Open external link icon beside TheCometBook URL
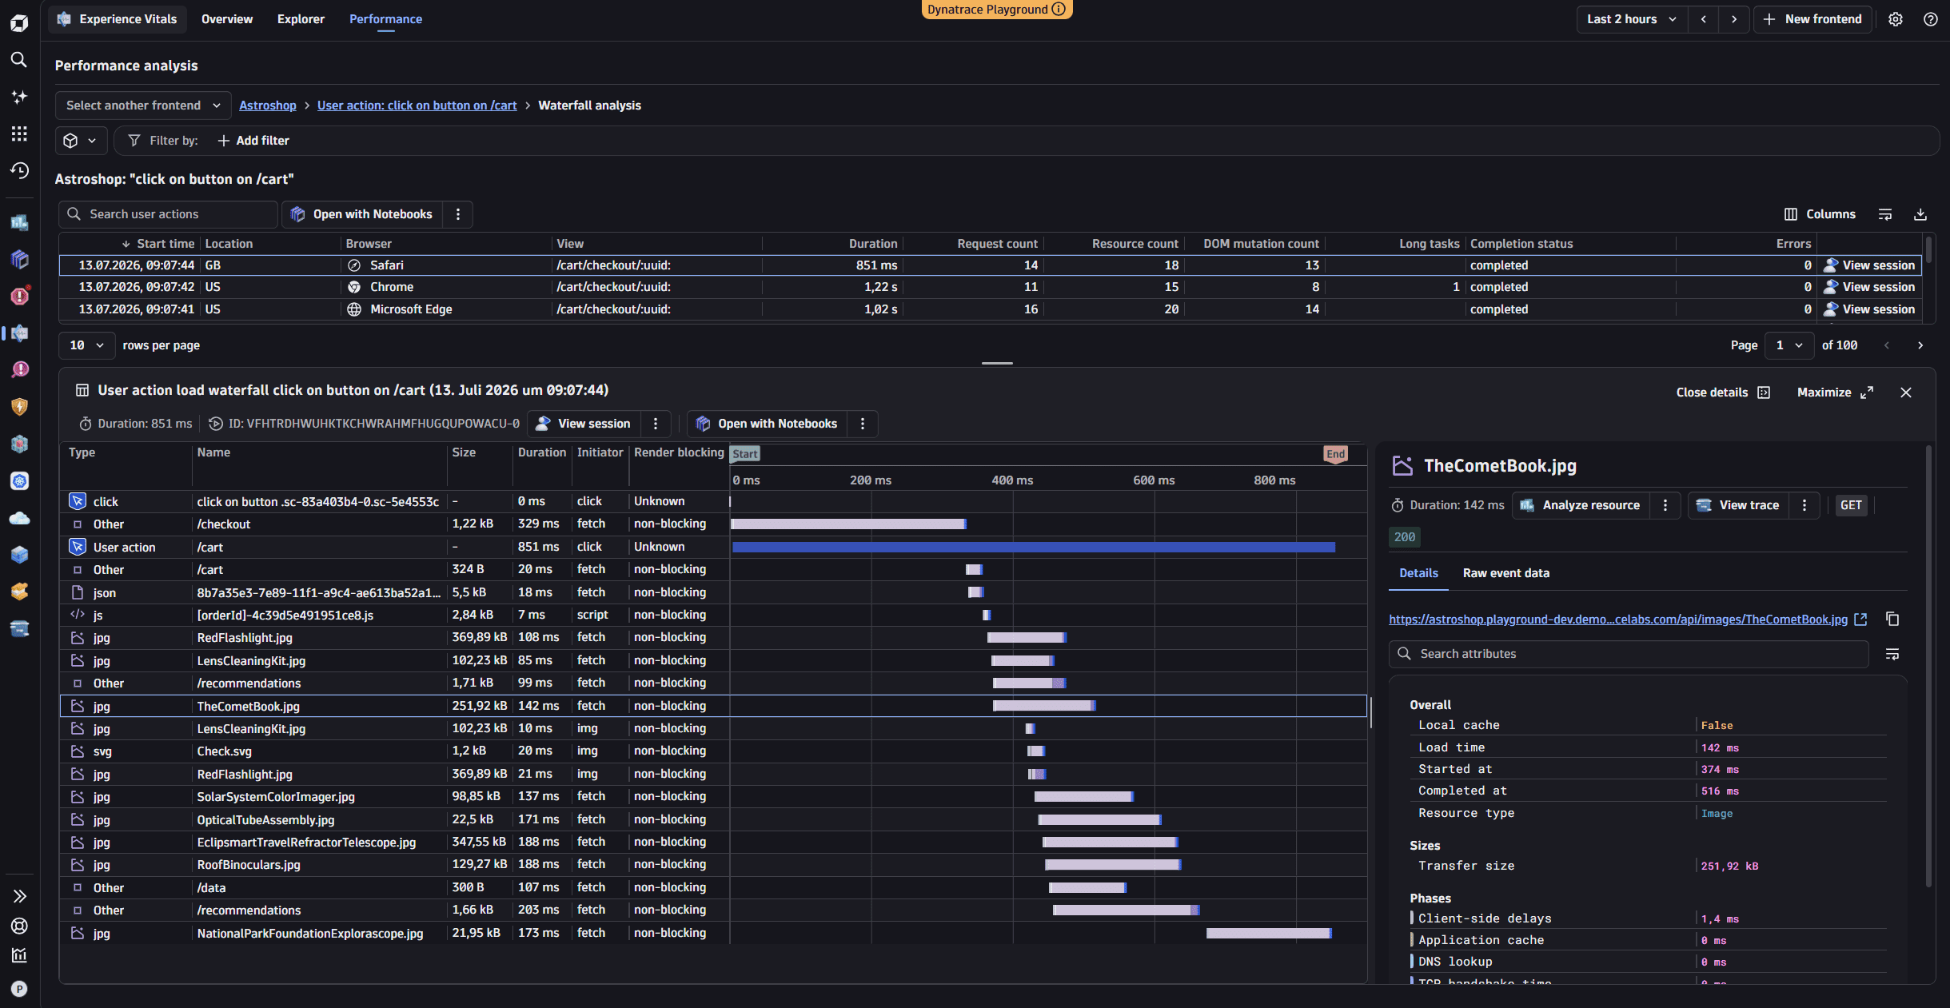The width and height of the screenshot is (1950, 1008). (x=1860, y=619)
